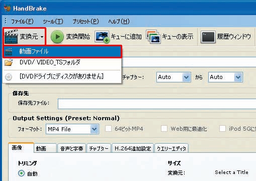The height and width of the screenshot is (181, 256).
Task: Click the キューの表示 label
Action: tap(178, 37)
